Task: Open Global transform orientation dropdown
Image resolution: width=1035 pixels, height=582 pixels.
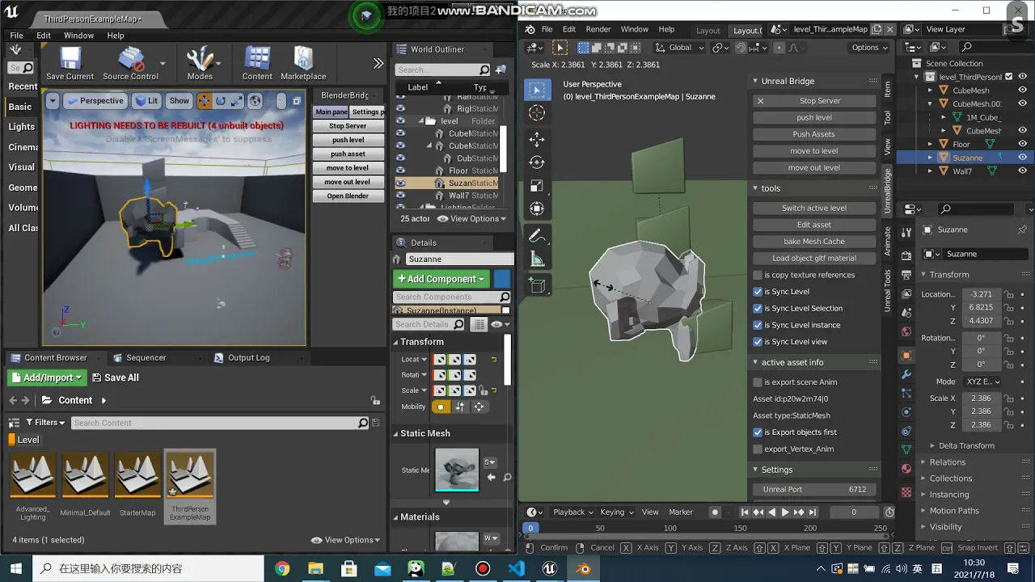Action: (679, 48)
